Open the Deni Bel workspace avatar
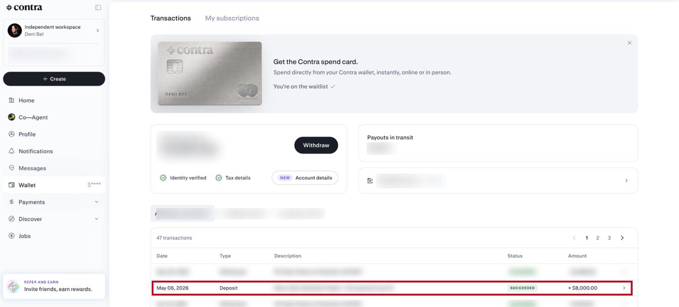 pos(15,30)
